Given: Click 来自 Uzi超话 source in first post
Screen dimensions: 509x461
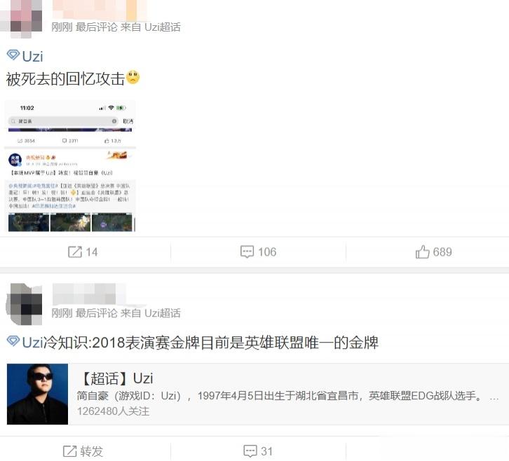Looking at the screenshot, I should (x=151, y=27).
